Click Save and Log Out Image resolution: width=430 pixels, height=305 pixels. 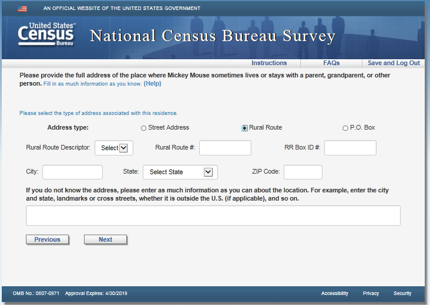click(x=394, y=63)
